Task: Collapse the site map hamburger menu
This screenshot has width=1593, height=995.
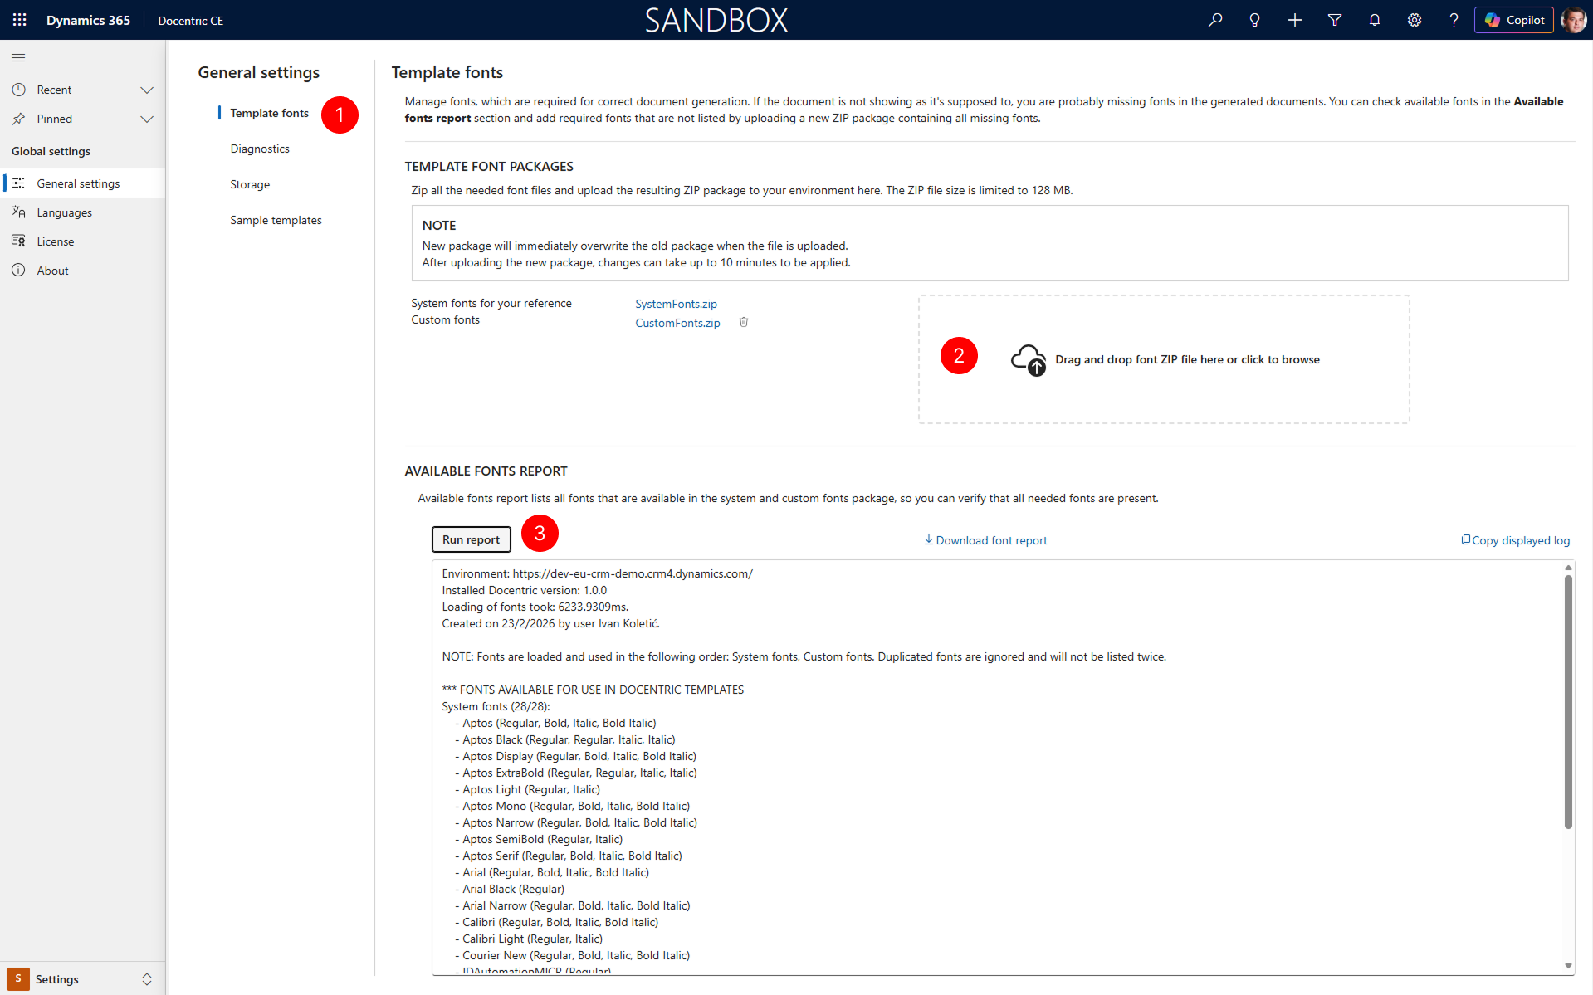Action: click(18, 57)
